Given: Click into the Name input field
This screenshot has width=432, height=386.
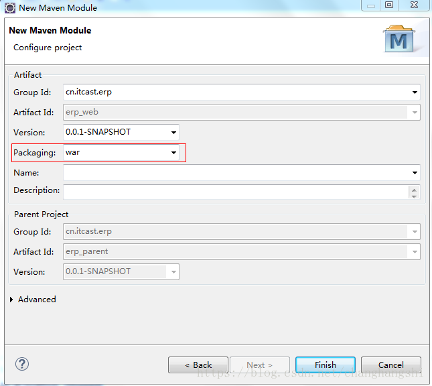Looking at the screenshot, I should point(241,173).
